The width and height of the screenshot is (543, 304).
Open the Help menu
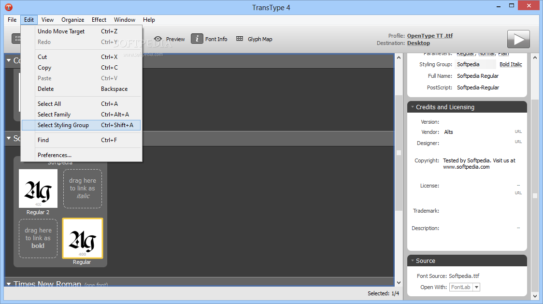(149, 20)
